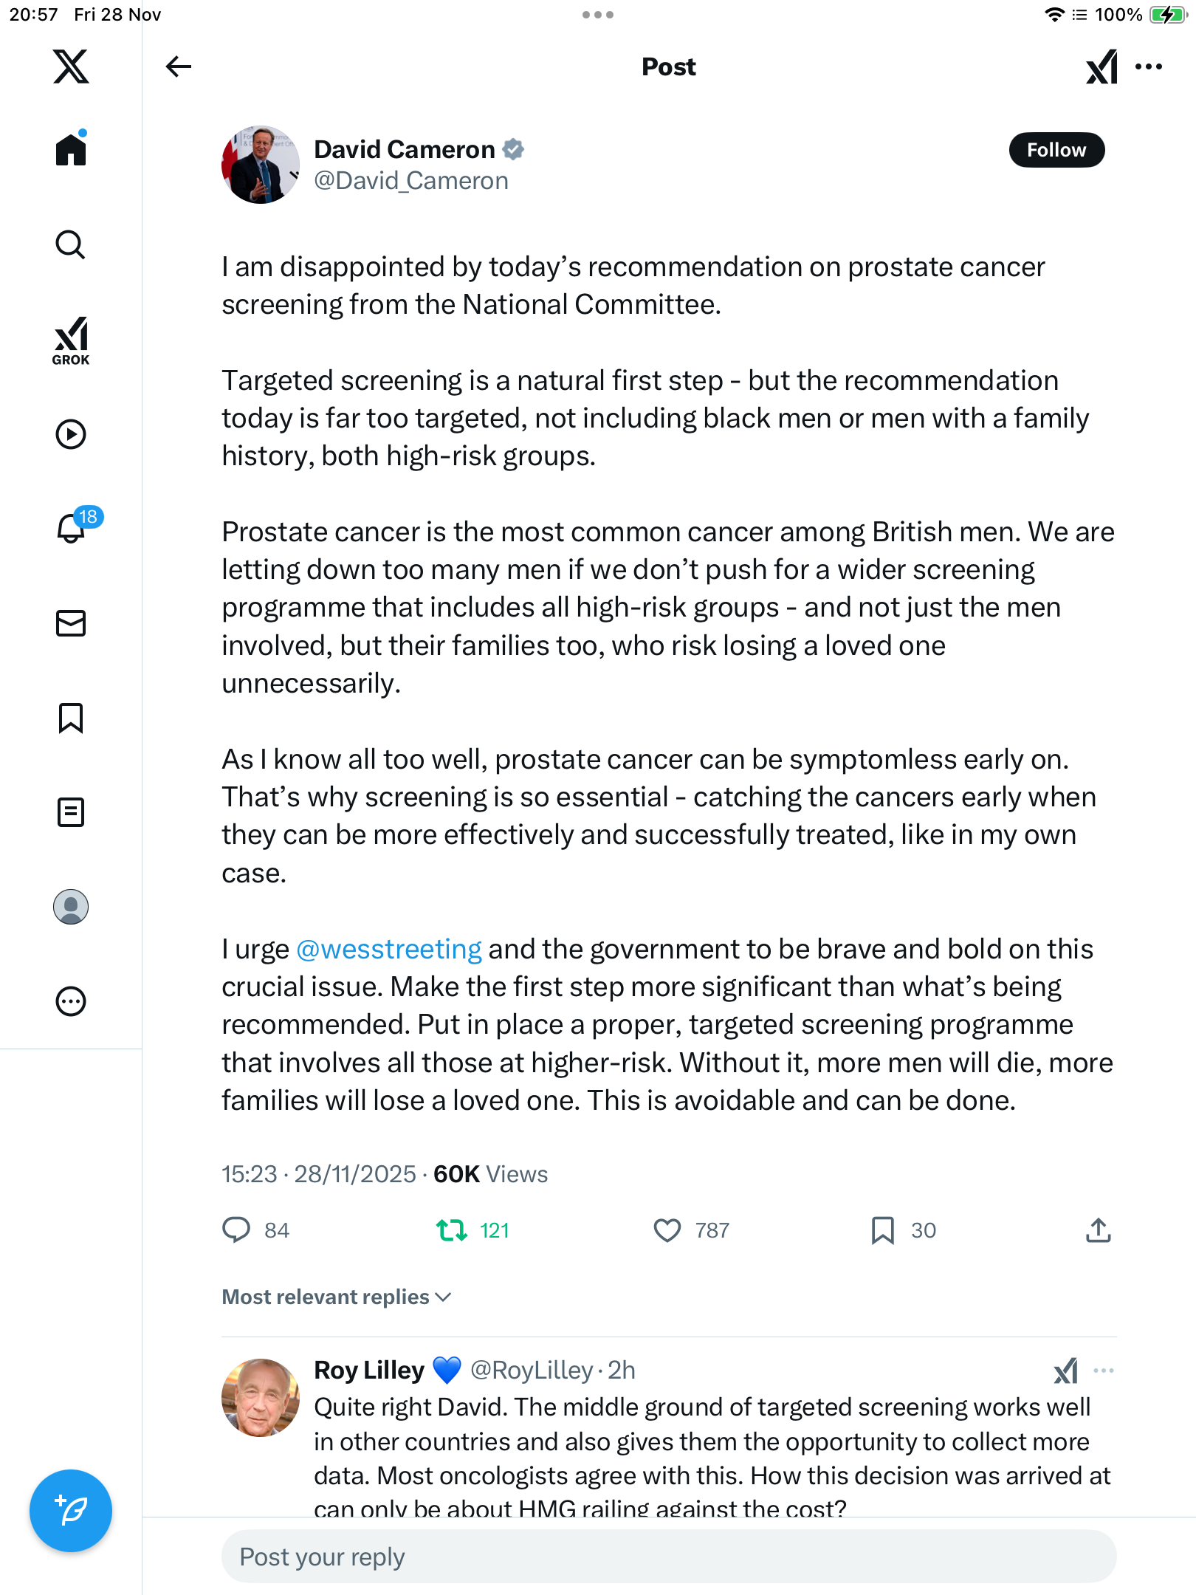Open the @wesstreeting mention link

pyautogui.click(x=389, y=949)
